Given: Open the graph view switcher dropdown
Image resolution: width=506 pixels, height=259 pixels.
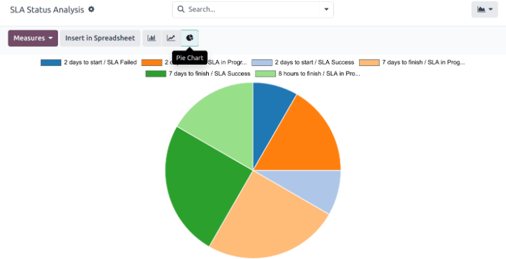Looking at the screenshot, I should tap(485, 10).
